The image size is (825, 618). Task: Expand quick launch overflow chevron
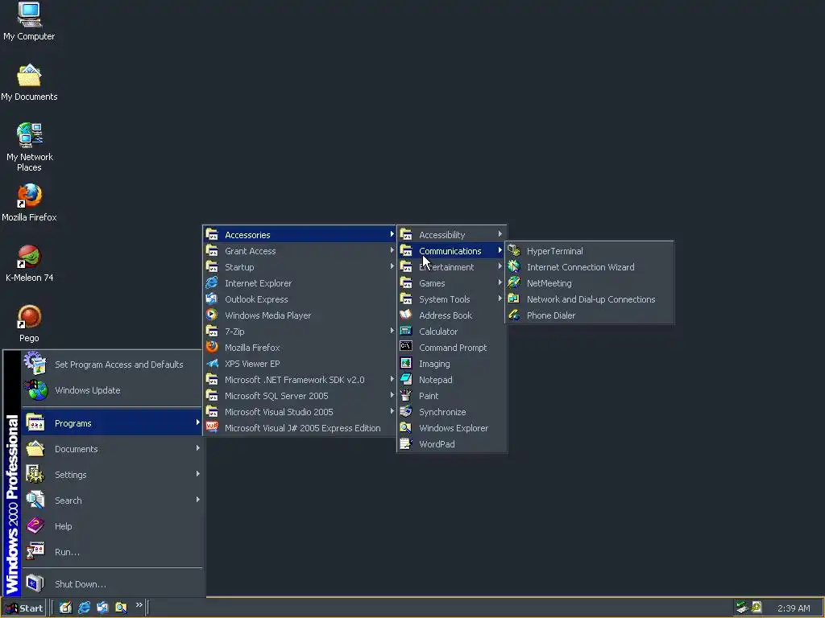pyautogui.click(x=139, y=605)
